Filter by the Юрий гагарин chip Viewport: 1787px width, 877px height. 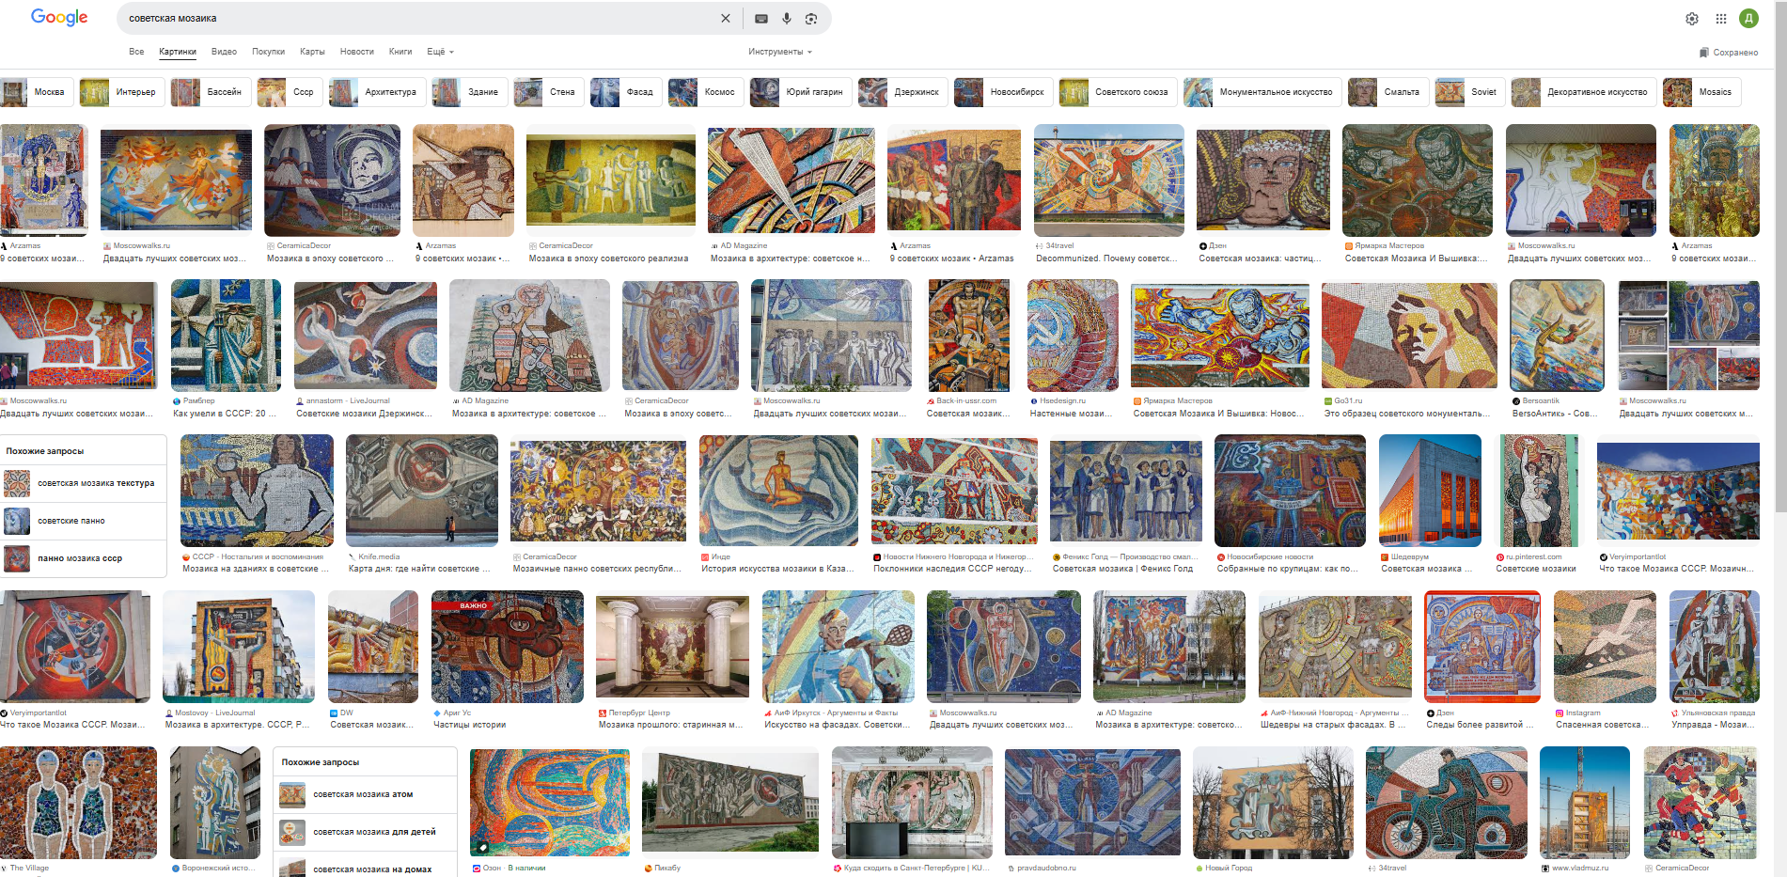(801, 92)
